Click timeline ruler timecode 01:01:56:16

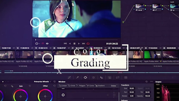tap(158, 66)
